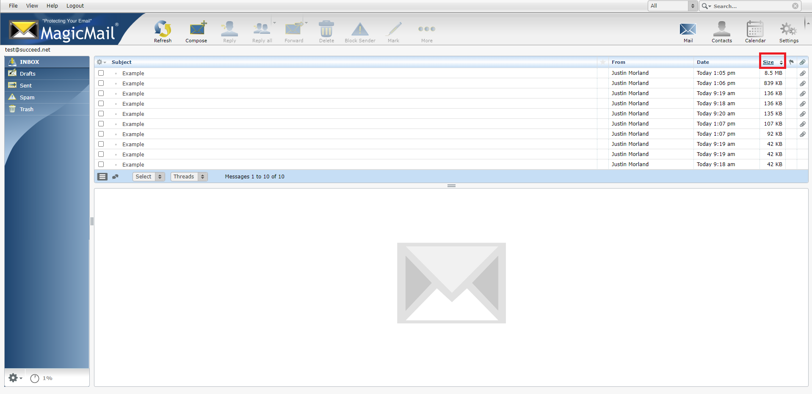Check the box for 135 KB message

pyautogui.click(x=101, y=114)
